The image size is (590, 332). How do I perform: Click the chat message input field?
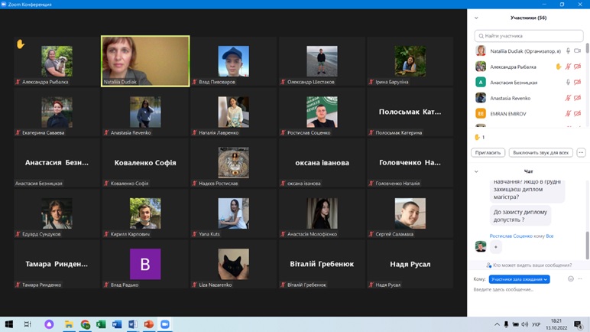click(x=527, y=290)
